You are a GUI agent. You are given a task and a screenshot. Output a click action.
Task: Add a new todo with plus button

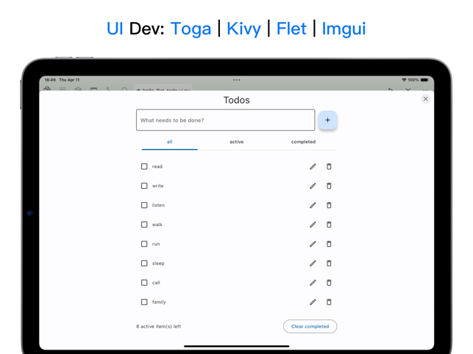[x=327, y=120]
